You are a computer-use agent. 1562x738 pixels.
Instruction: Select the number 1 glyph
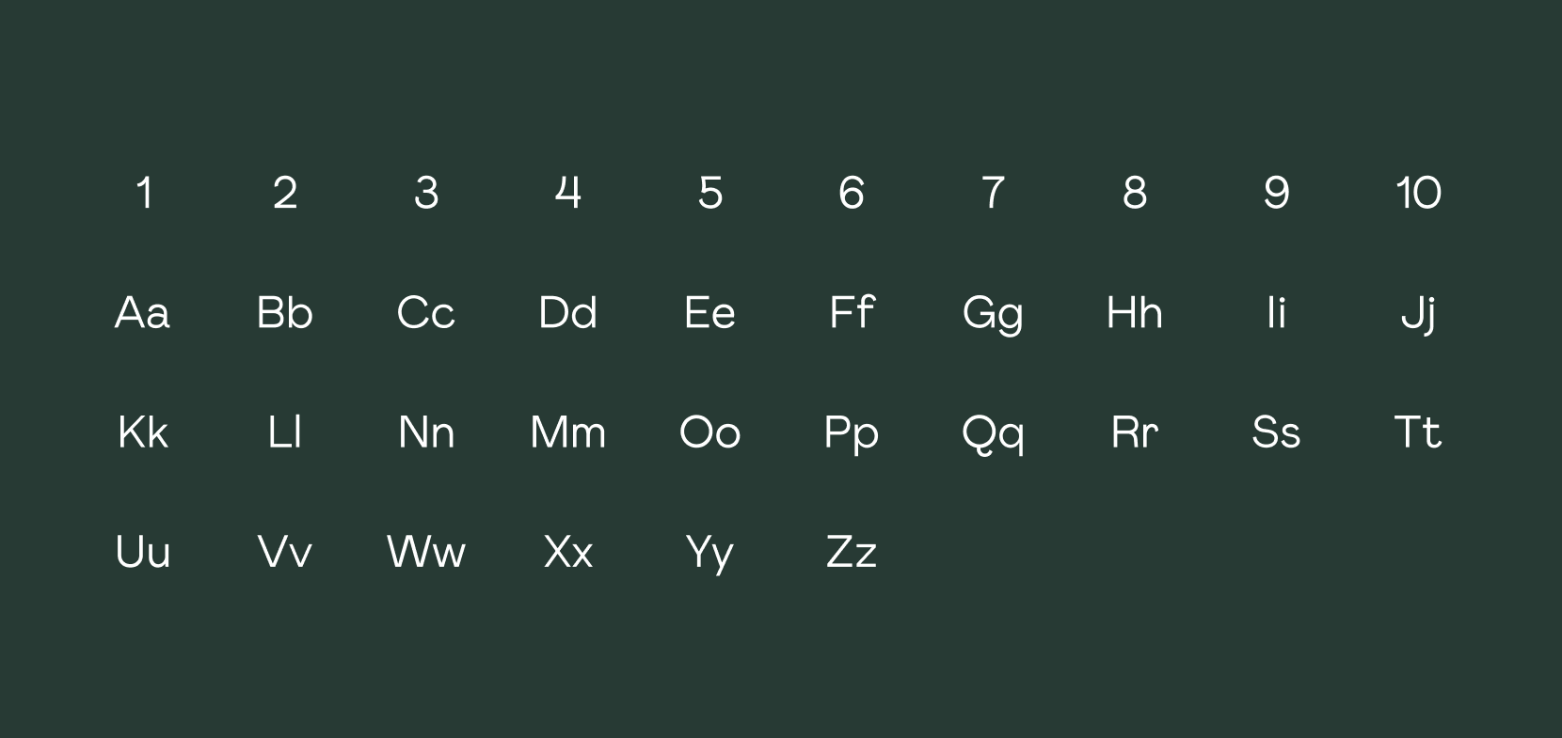144,193
